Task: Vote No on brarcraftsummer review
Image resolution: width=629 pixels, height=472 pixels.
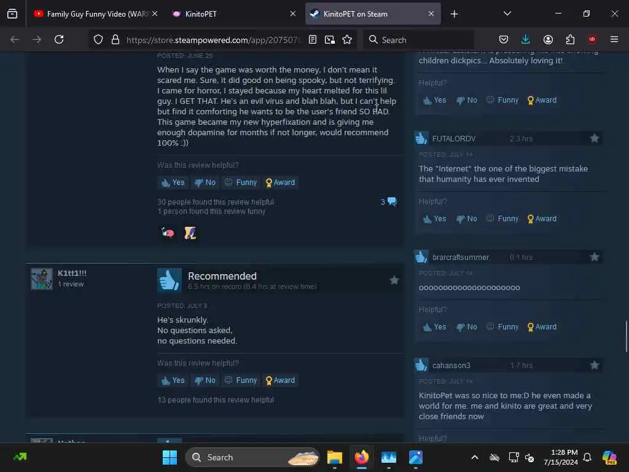Action: [467, 327]
